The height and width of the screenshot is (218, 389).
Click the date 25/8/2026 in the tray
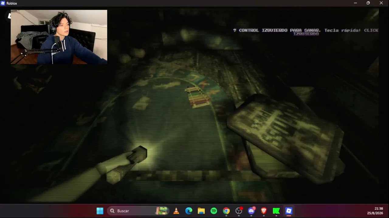point(375,213)
